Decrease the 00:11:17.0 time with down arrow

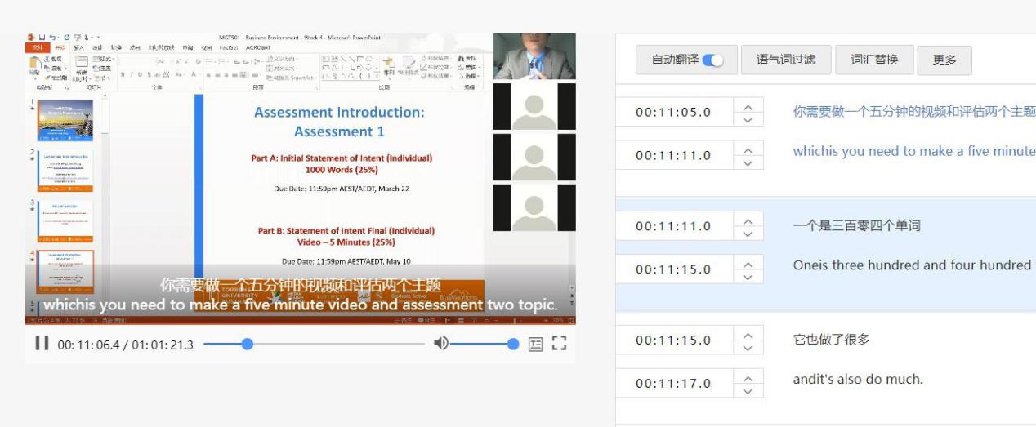click(748, 391)
